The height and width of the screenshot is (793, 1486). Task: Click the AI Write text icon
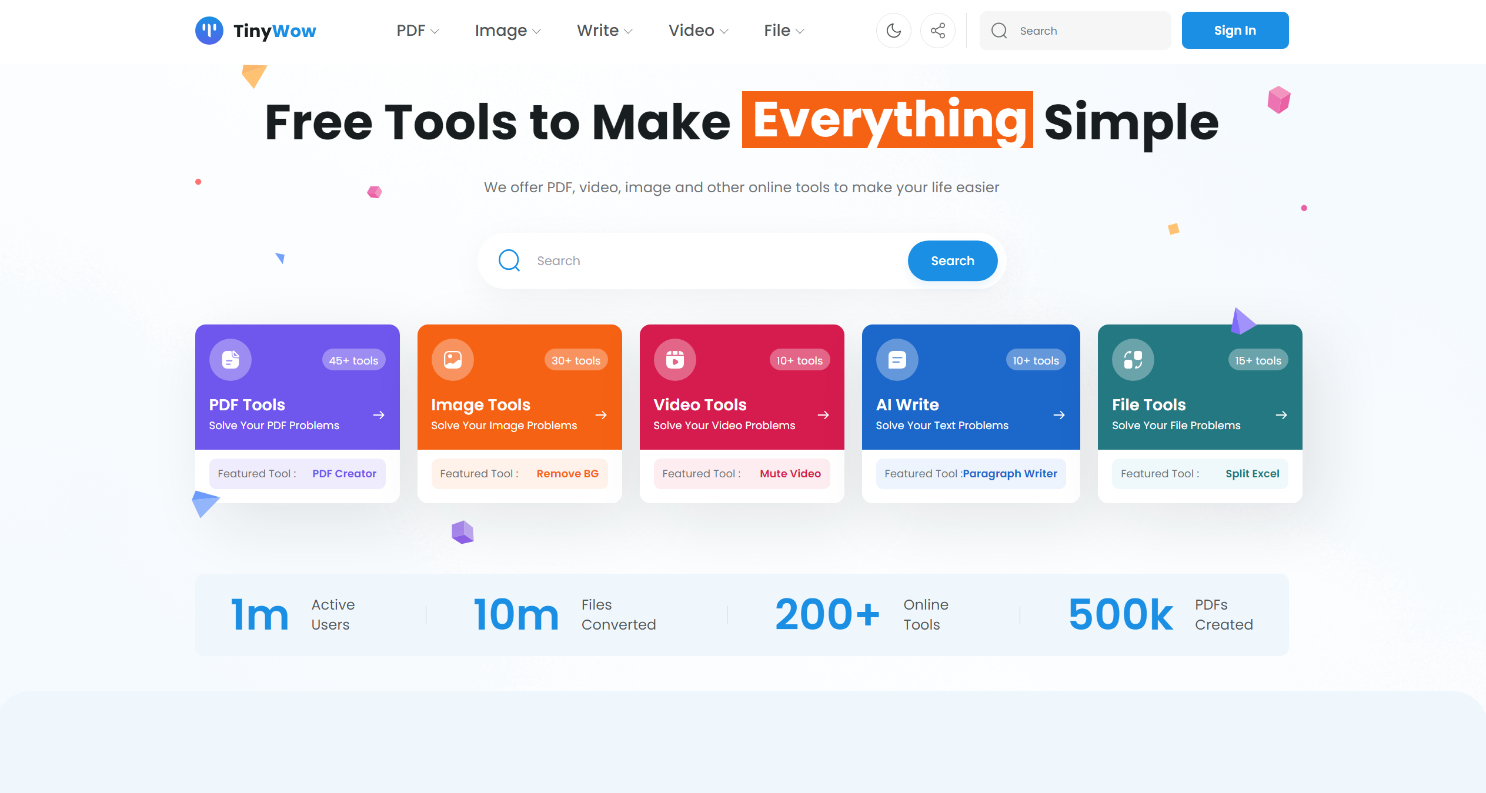897,360
